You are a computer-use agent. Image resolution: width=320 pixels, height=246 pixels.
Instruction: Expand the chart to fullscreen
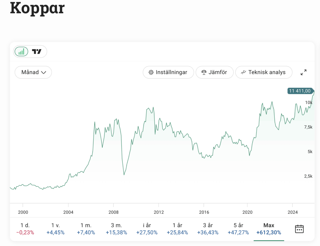pos(303,72)
